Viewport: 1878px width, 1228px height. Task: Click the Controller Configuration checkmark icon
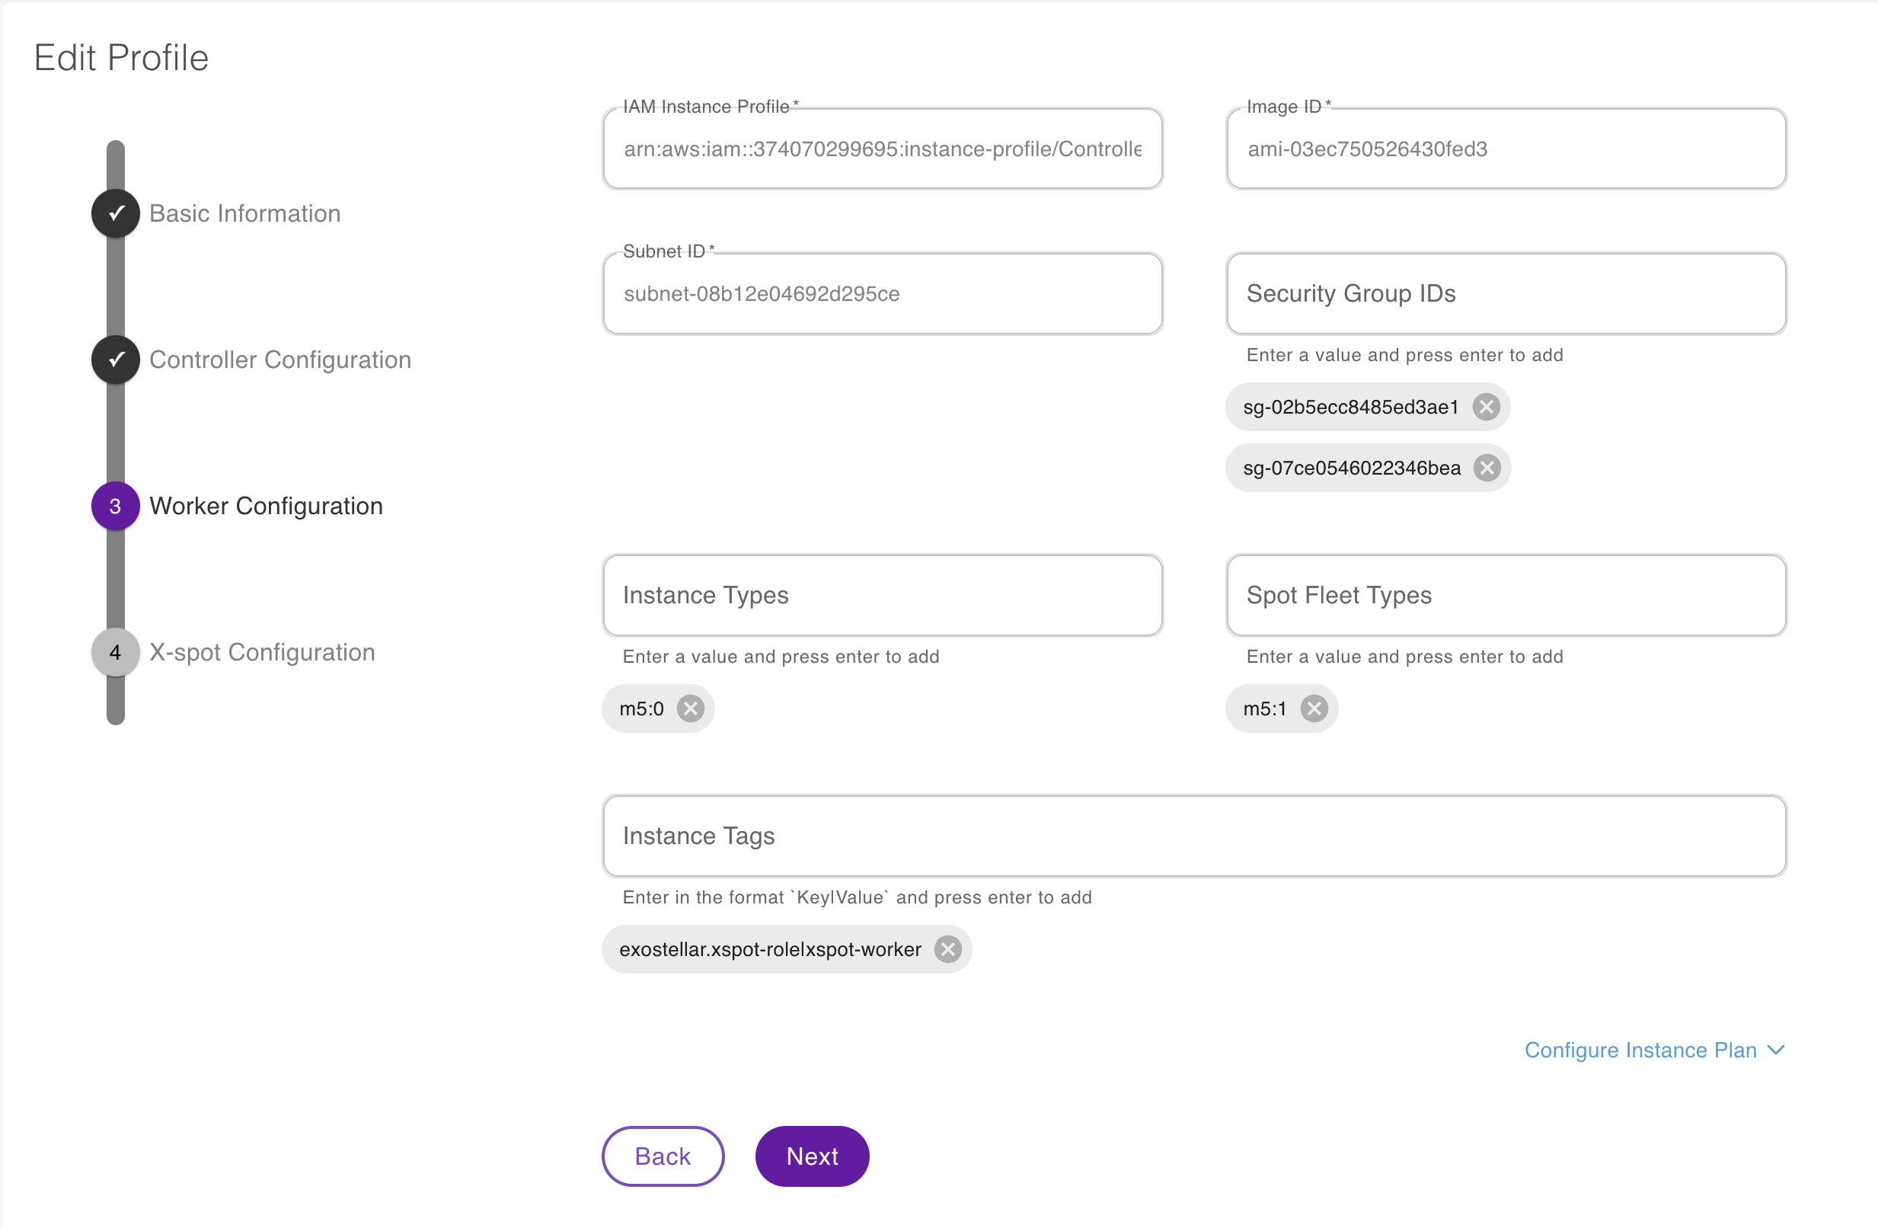click(x=115, y=359)
